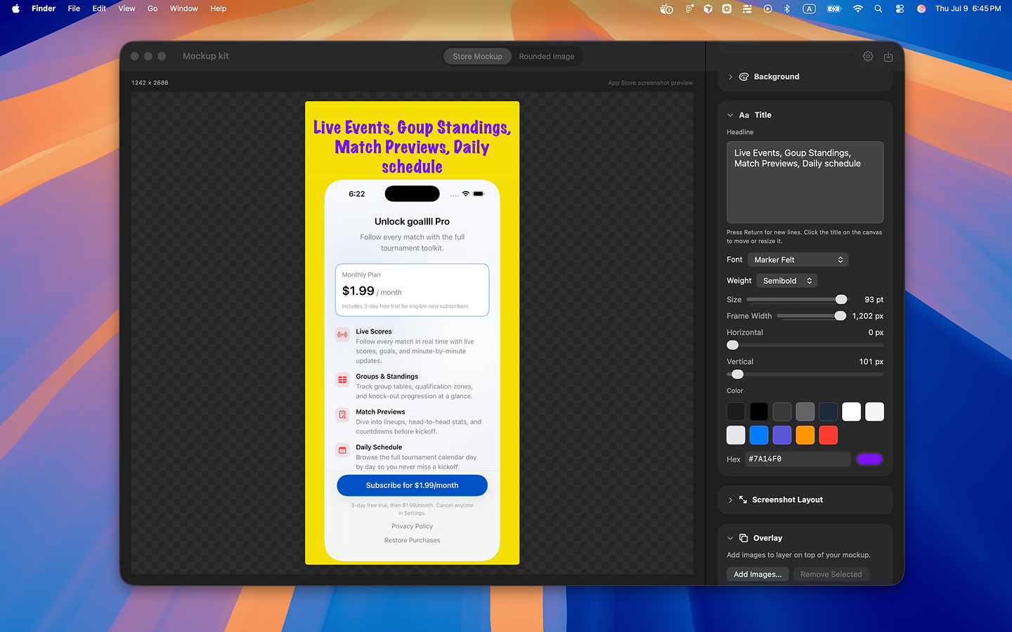
Task: Click the Add Images... button
Action: 758,574
